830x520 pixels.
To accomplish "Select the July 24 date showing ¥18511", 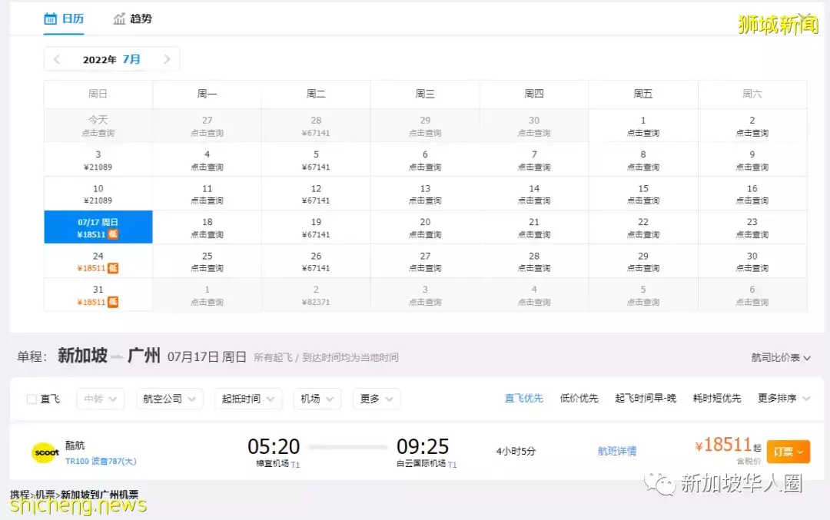I will (x=98, y=260).
